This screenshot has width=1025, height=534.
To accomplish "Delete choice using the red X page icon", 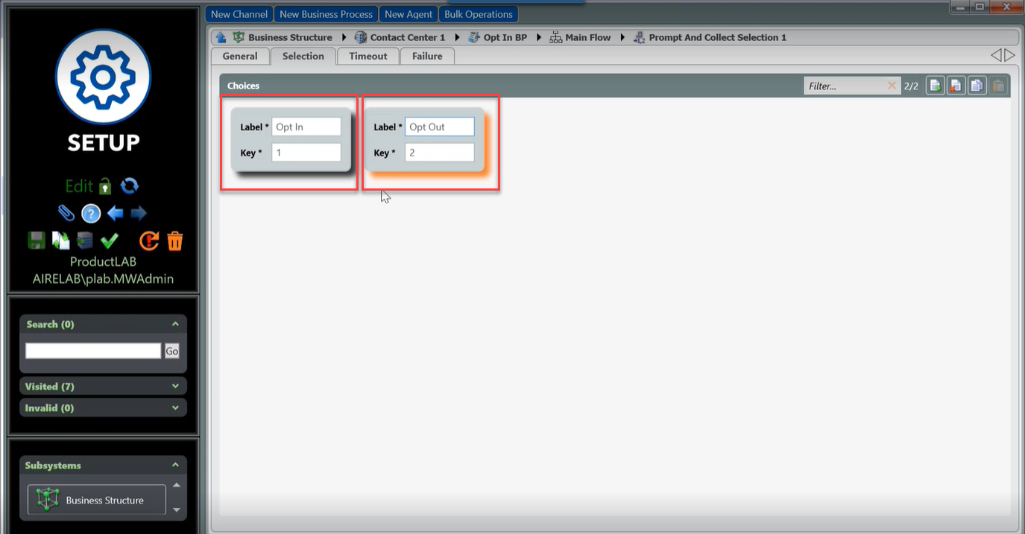I will tap(956, 86).
